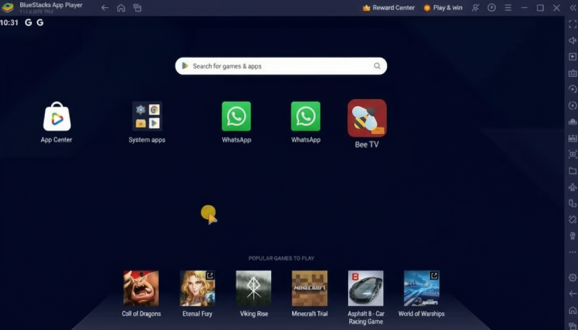Open the App Center icon

56,118
